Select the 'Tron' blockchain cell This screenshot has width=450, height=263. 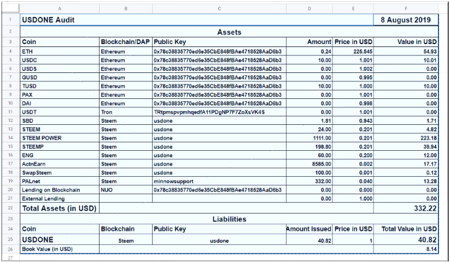(125, 112)
